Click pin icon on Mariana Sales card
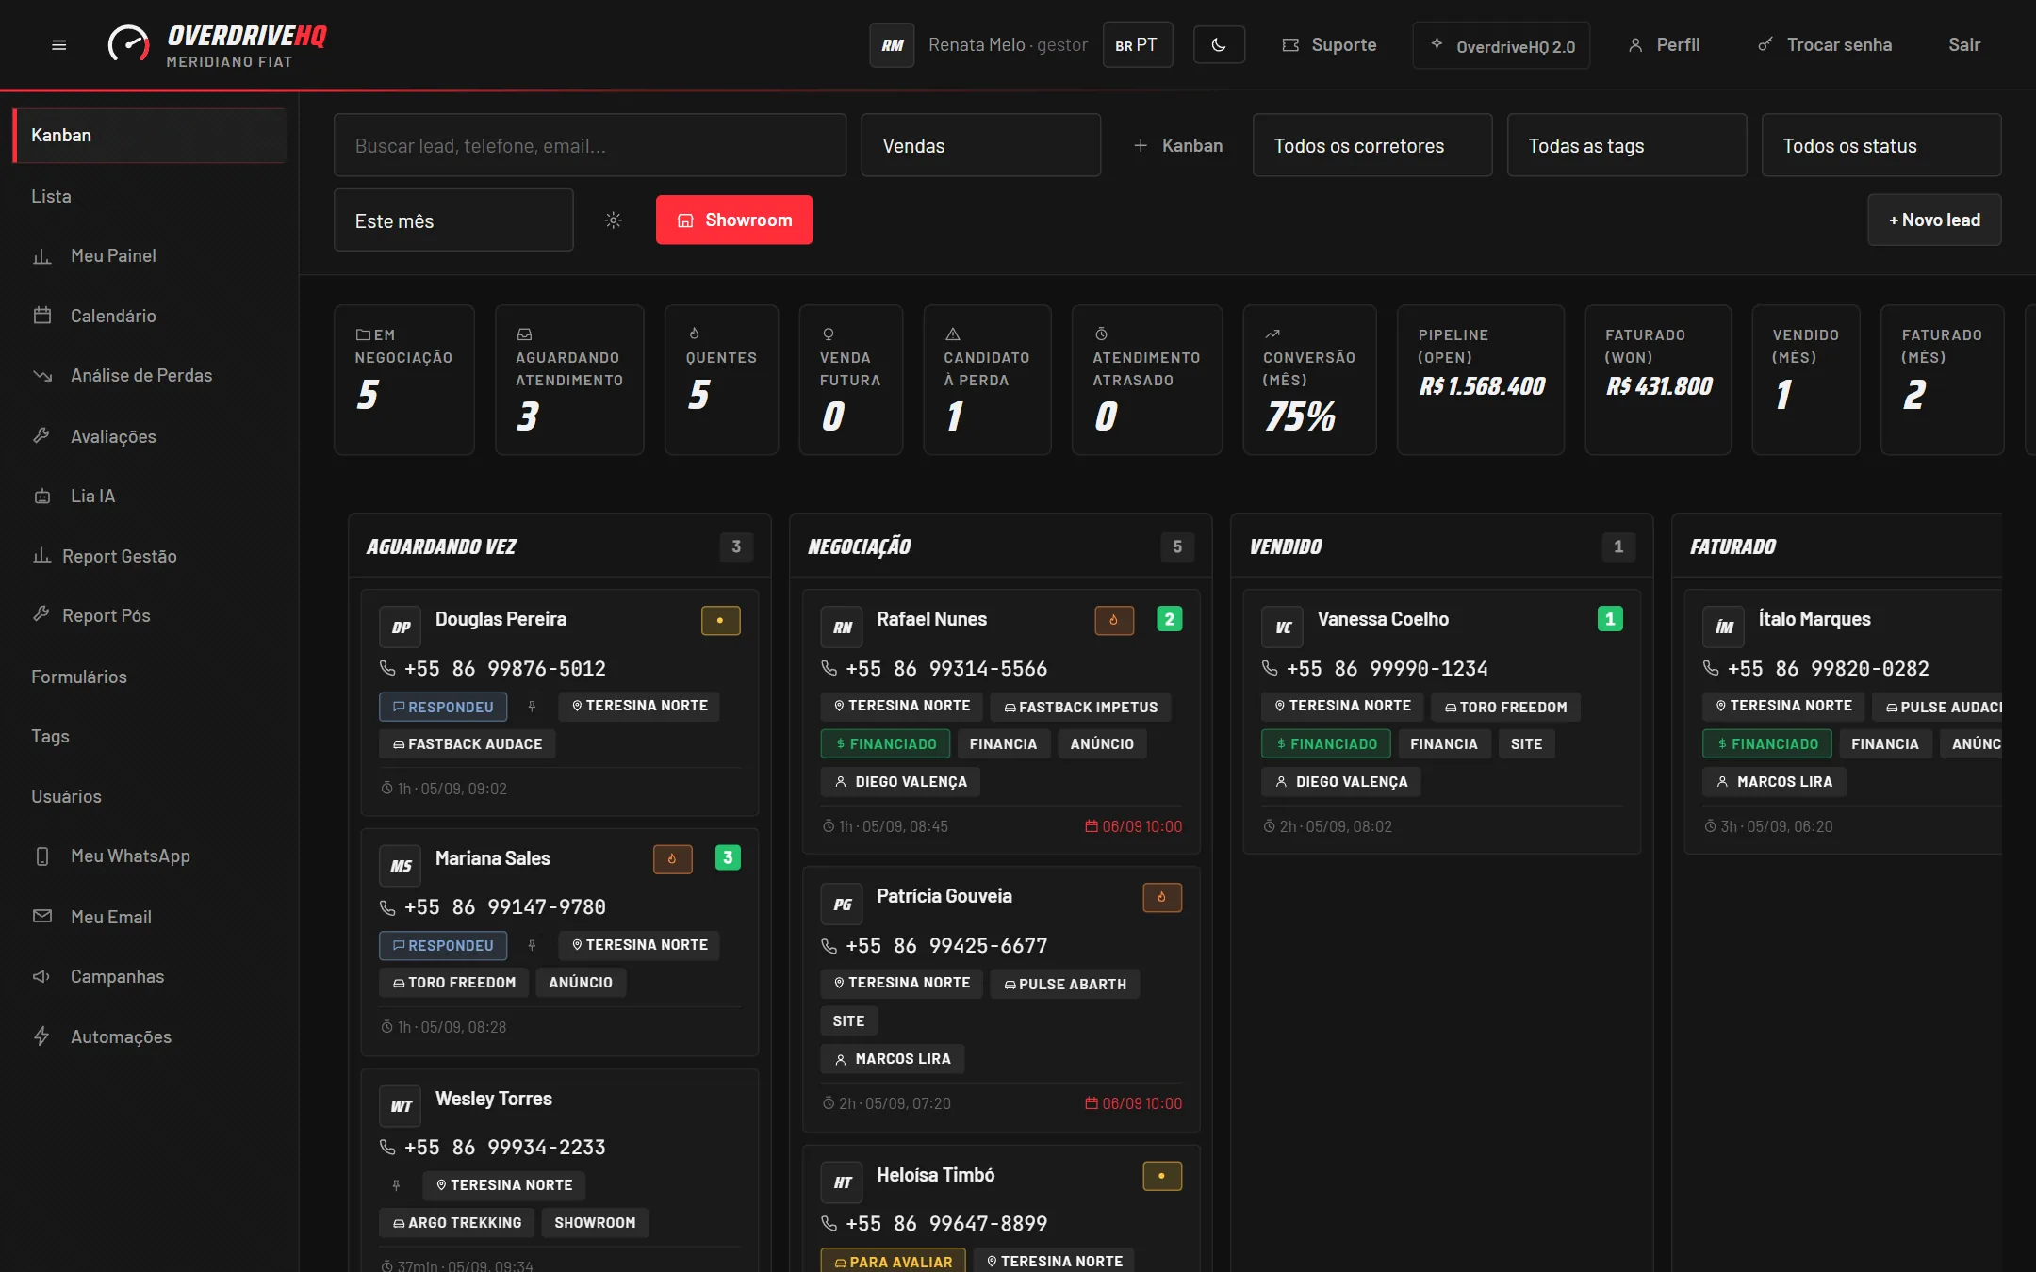The height and width of the screenshot is (1272, 2036). click(532, 945)
